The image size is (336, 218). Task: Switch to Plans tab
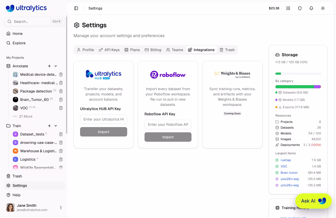(x=132, y=50)
